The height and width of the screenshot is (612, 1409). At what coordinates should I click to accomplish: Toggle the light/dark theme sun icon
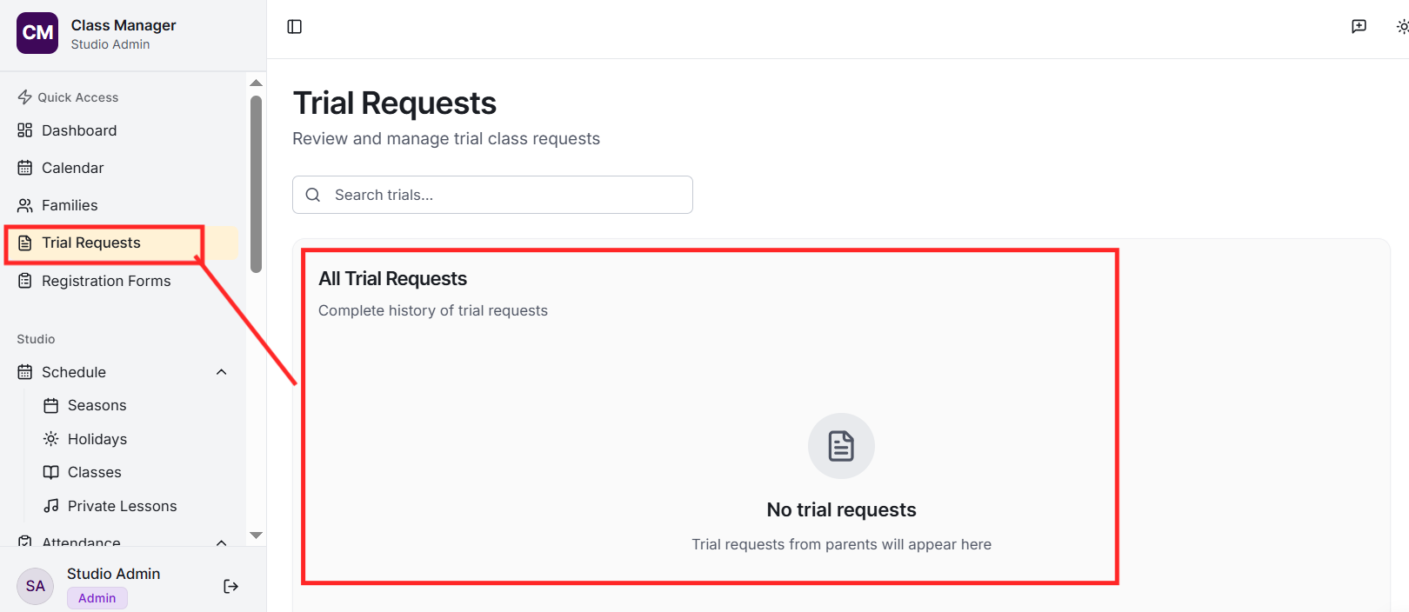(1402, 27)
